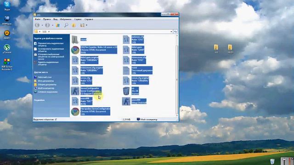Screen dimensions: 294x165
Task: Select the folder item at top of file list
Action: click(x=75, y=39)
